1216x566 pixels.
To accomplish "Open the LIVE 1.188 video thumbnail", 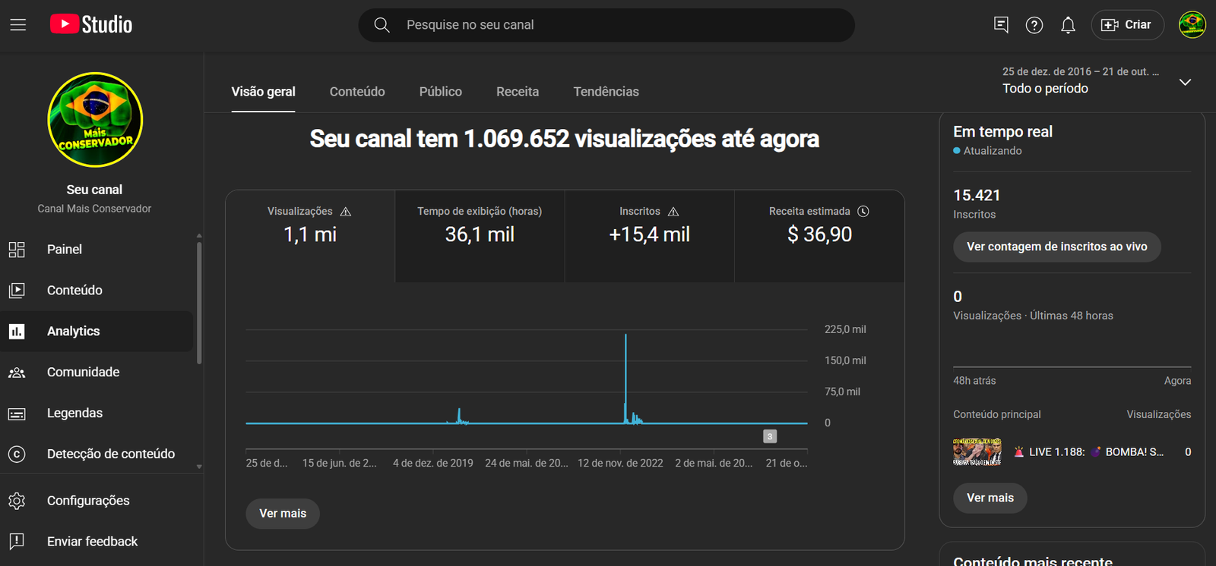I will click(977, 452).
